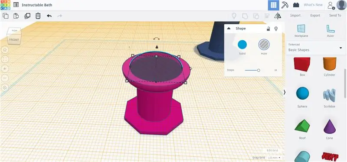Open the Workplane tool

(x=301, y=30)
